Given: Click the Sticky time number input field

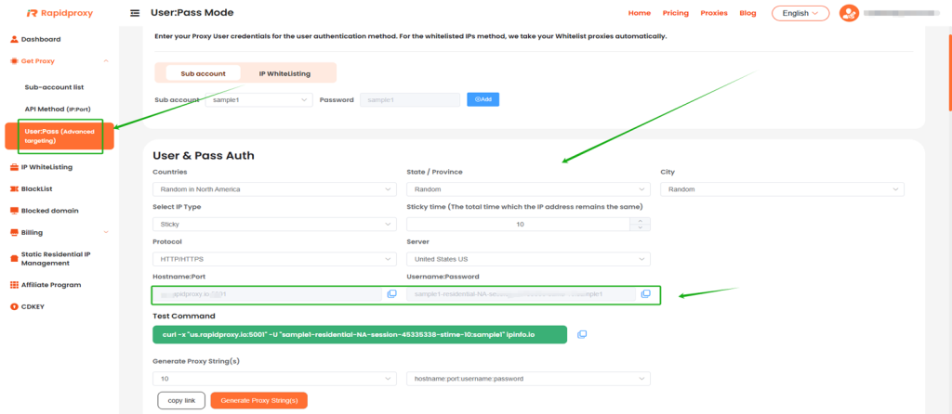Looking at the screenshot, I should (x=519, y=225).
